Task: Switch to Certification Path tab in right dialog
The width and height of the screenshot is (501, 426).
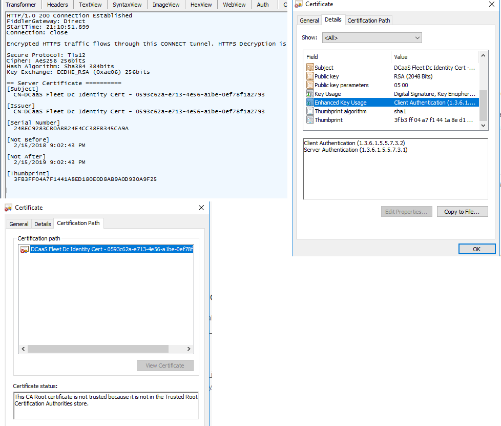Action: pyautogui.click(x=369, y=21)
